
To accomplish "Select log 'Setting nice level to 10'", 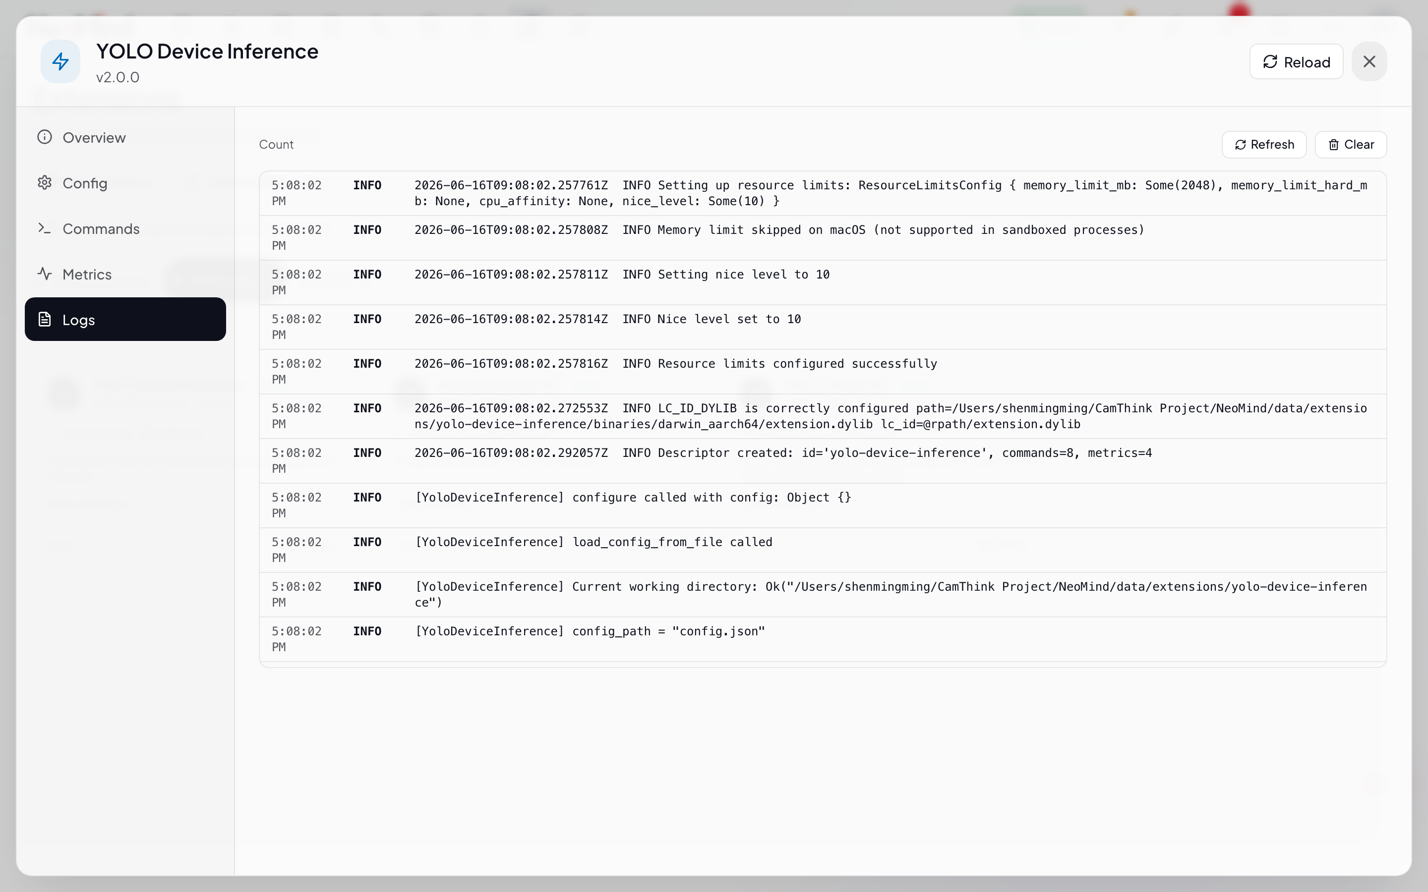I will coord(823,282).
